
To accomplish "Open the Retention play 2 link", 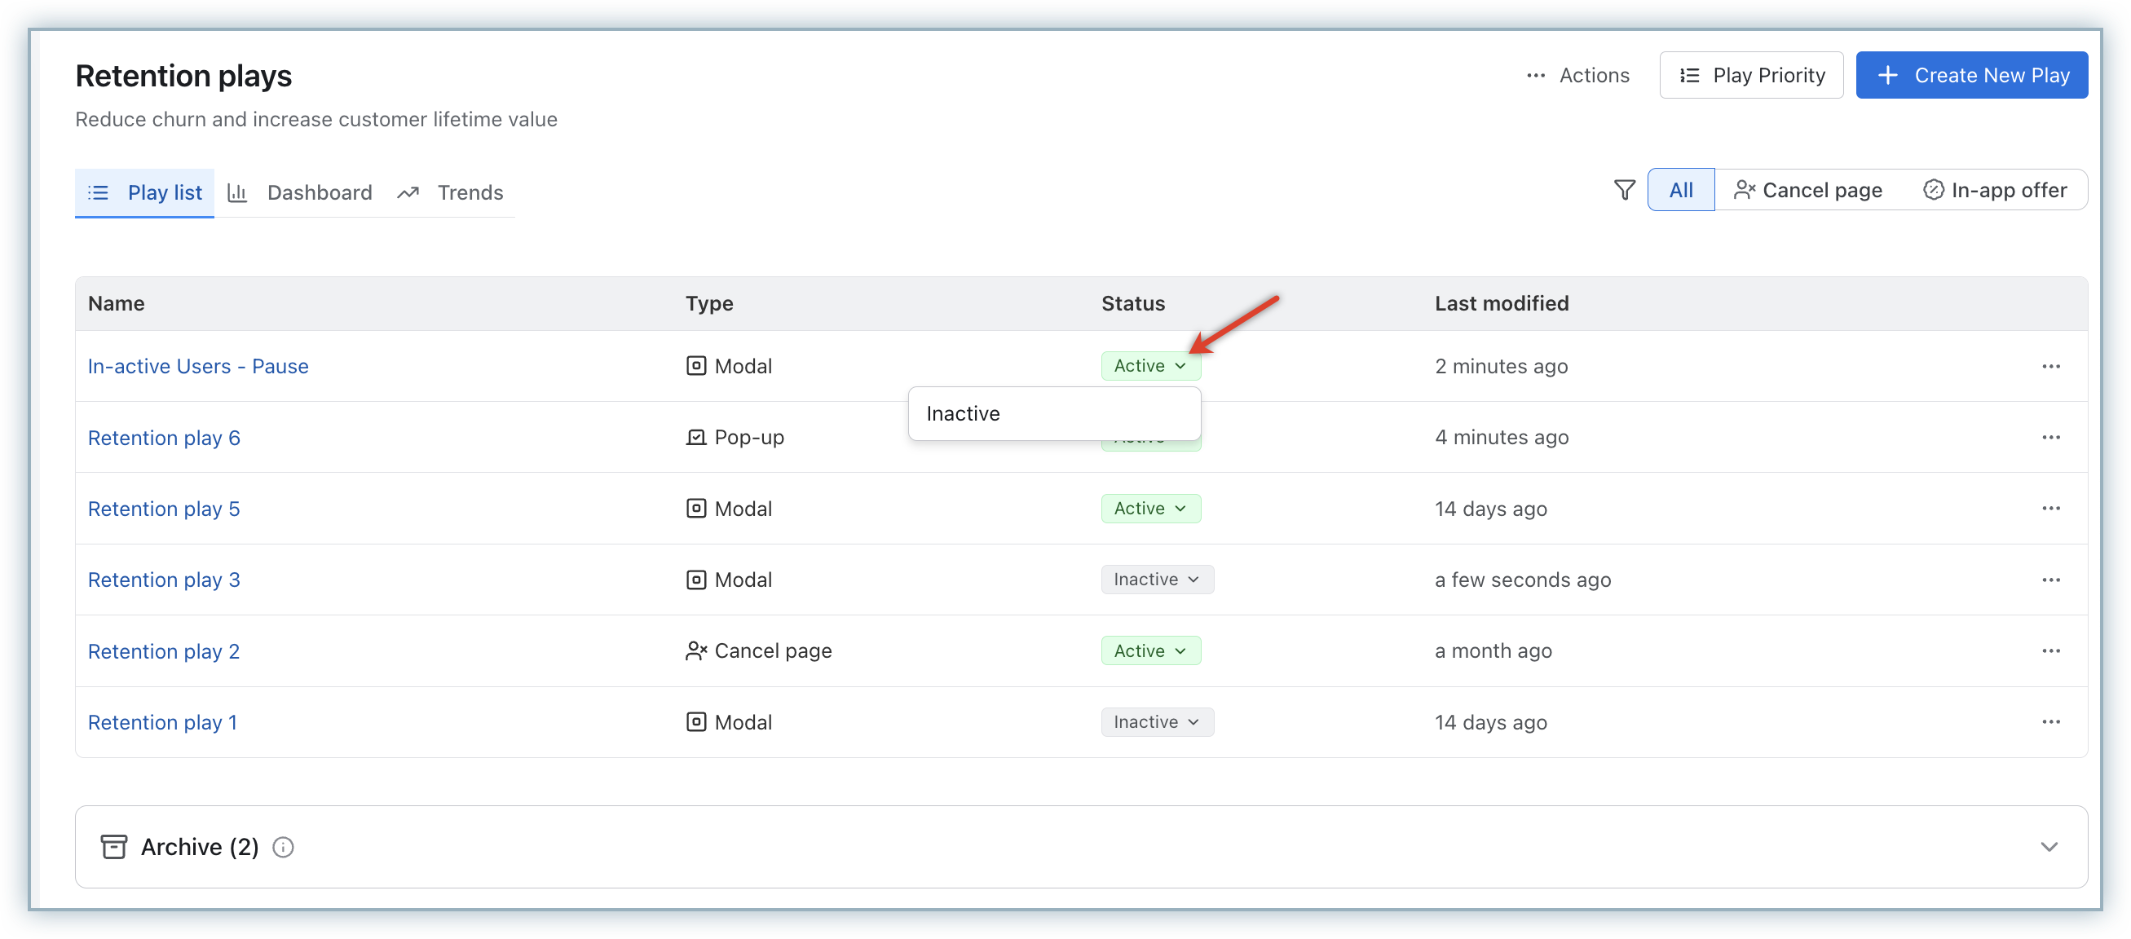I will (164, 652).
